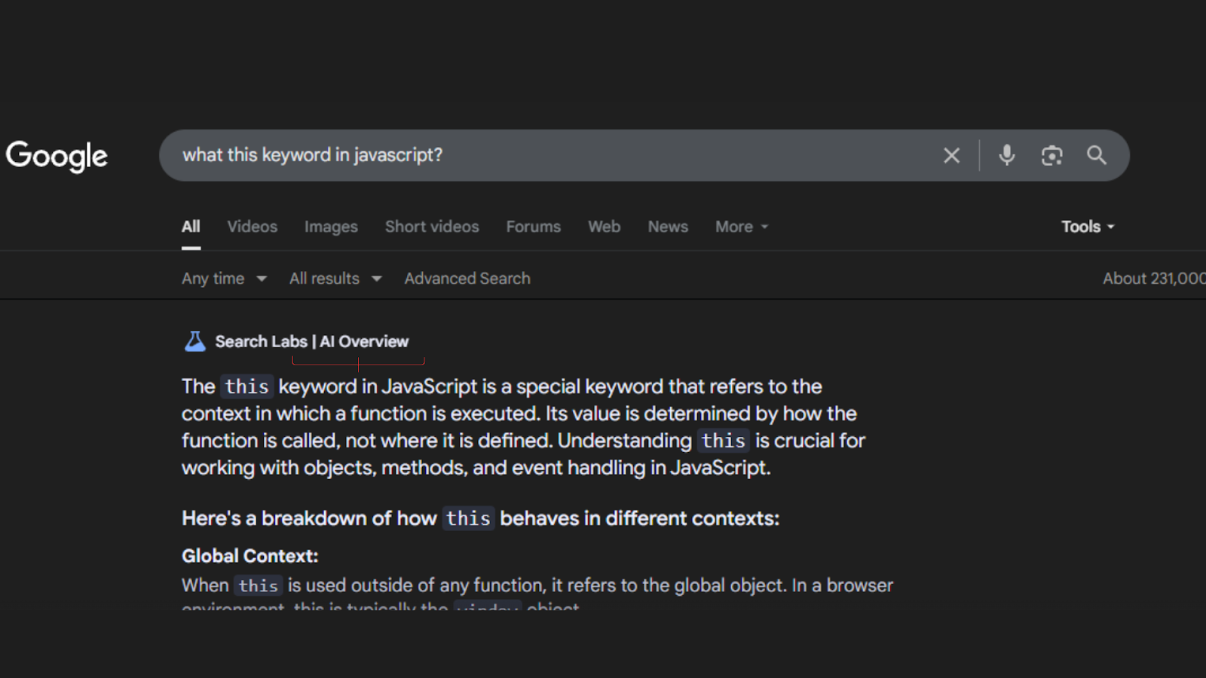
Task: Open the Forums tab
Action: [534, 227]
